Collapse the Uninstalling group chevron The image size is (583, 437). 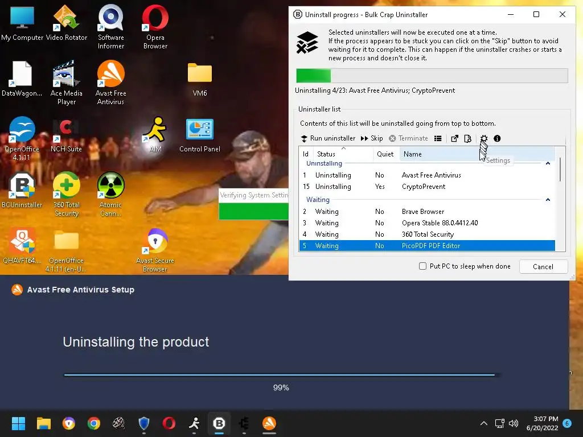548,163
